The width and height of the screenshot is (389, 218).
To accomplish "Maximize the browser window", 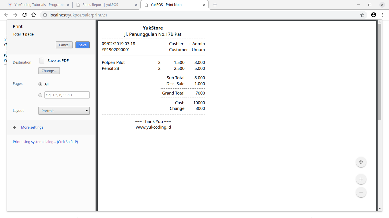I will pyautogui.click(x=370, y=5).
